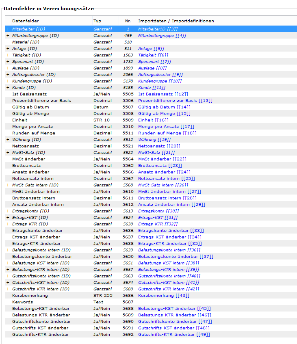Open the Auftragsdossier [[9]] link
The height and width of the screenshot is (344, 297).
[160, 75]
